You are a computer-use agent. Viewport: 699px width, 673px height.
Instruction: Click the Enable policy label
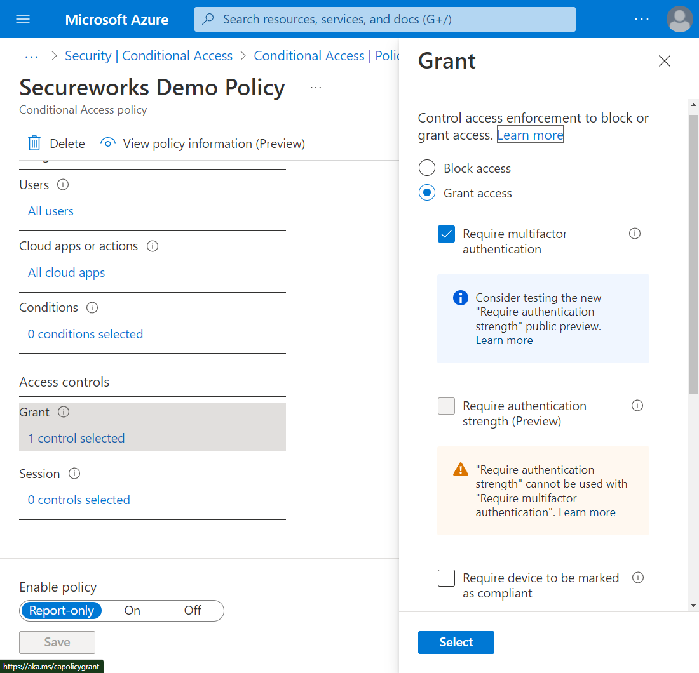pyautogui.click(x=58, y=587)
